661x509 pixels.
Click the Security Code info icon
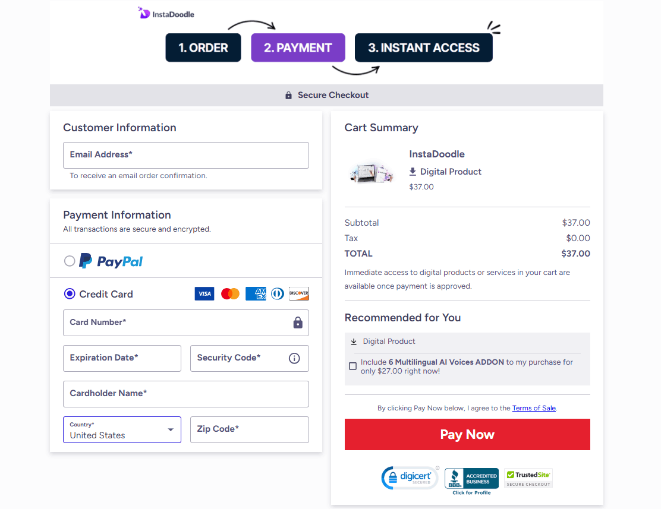coord(294,358)
